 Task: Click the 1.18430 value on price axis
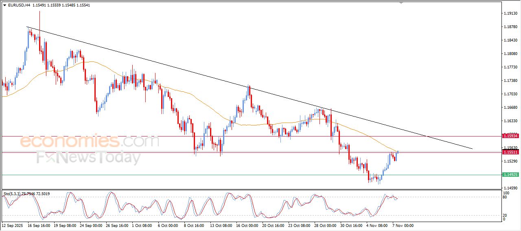[510, 40]
